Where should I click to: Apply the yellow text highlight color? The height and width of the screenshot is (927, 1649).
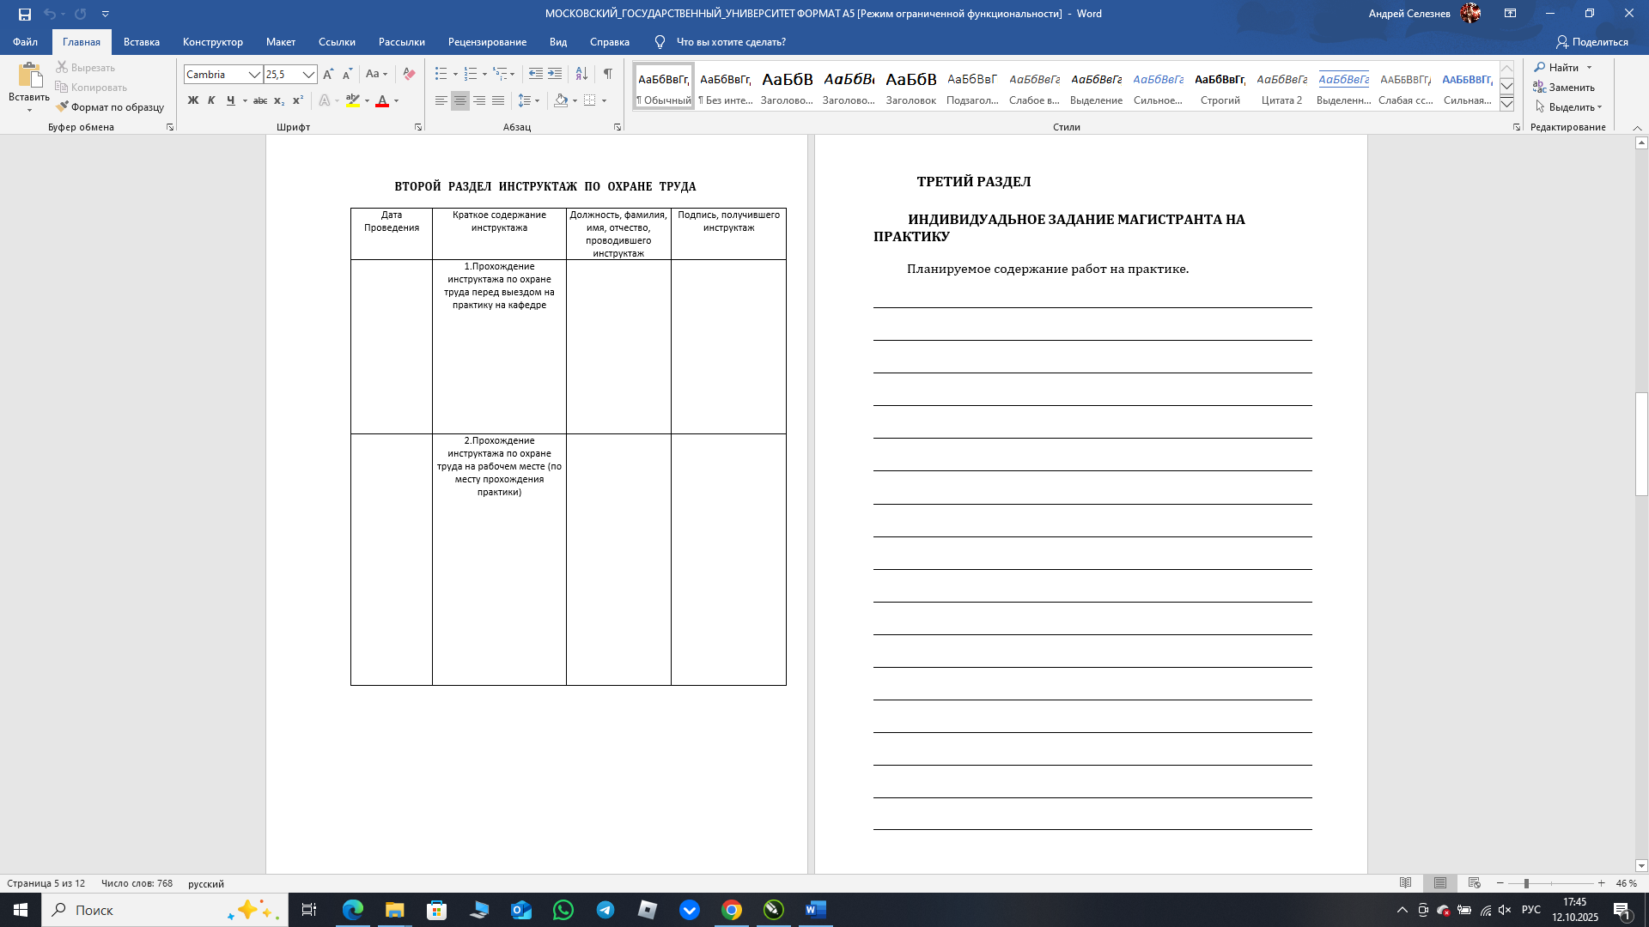[352, 101]
